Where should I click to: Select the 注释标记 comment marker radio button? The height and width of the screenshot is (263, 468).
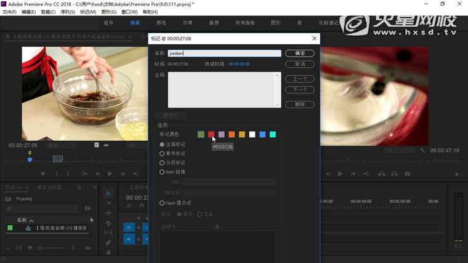(x=163, y=144)
